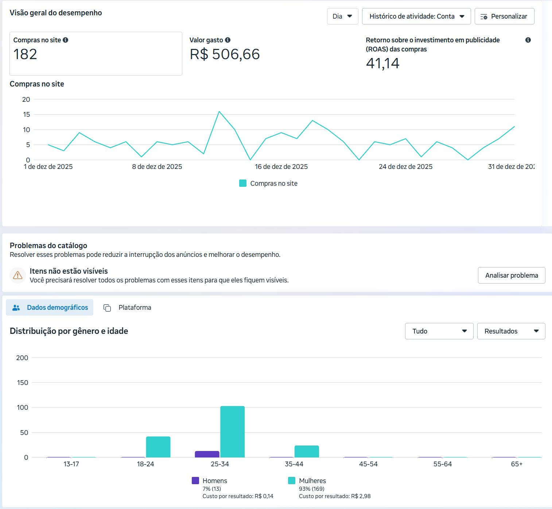Open the Tudo filter dropdown
Image resolution: width=552 pixels, height=509 pixels.
pos(439,331)
